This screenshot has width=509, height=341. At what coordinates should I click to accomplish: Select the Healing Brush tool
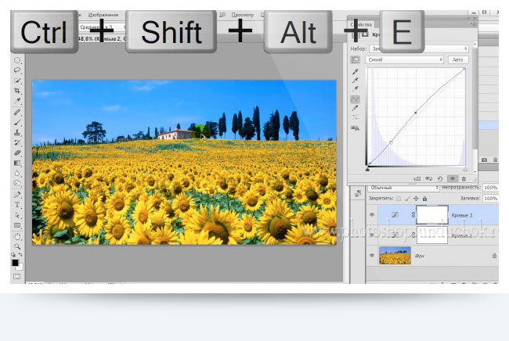[17, 112]
